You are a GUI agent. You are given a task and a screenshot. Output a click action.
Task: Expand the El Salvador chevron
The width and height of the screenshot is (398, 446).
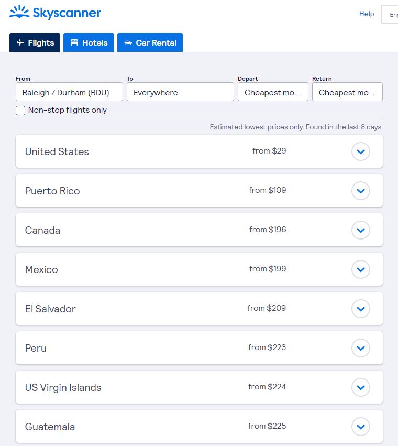[x=360, y=309]
